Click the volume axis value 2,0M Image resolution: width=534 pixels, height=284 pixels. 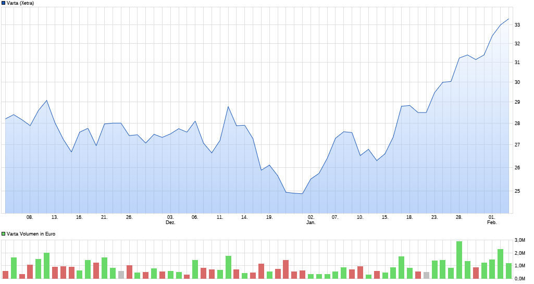click(520, 253)
